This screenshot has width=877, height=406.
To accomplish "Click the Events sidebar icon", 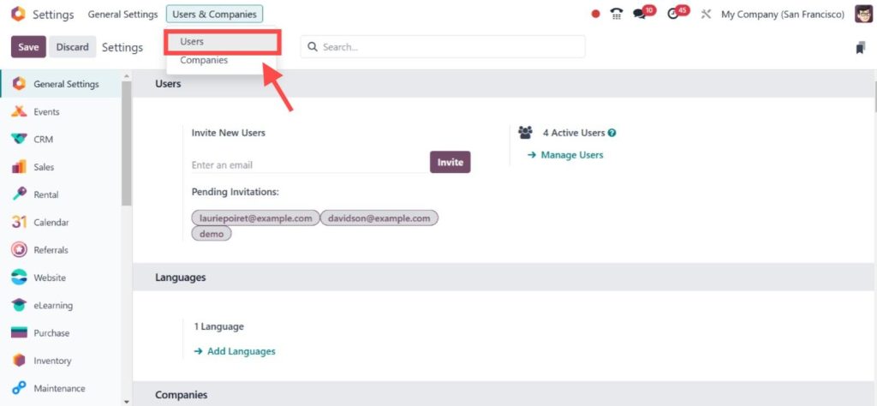I will (19, 112).
